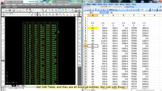Expand the Paste options arrow in Excel toolbar
The height and width of the screenshot is (91, 162).
tap(105, 10)
